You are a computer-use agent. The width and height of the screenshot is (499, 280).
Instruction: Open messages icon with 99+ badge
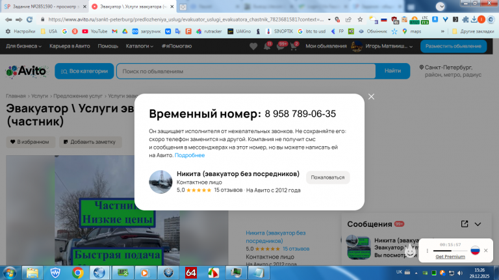tap(281, 46)
